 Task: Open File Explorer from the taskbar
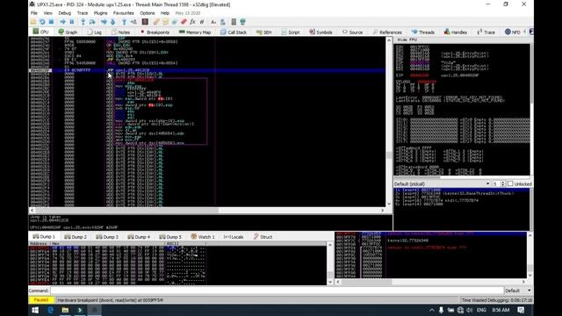coord(65,310)
